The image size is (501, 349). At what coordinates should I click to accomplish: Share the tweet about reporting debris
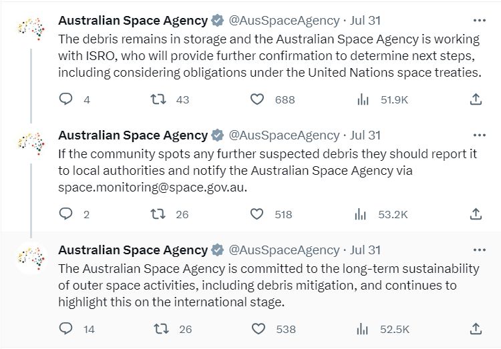476,214
